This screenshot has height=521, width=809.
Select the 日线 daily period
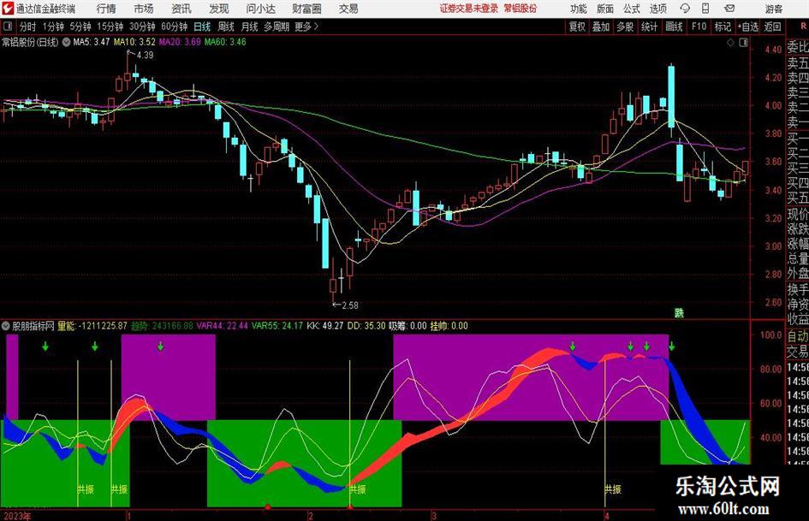coord(202,27)
